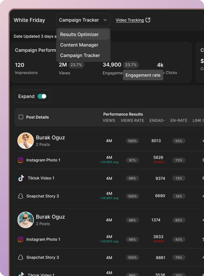This screenshot has height=276, width=204.
Task: Click the ENGAG- column header
Action: pos(157,120)
